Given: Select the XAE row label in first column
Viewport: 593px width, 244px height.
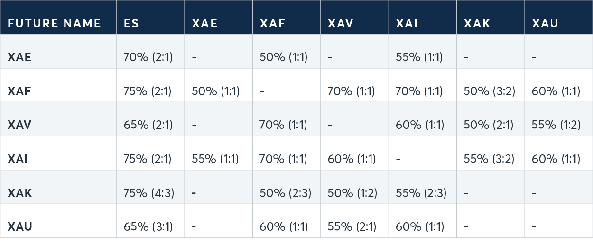Looking at the screenshot, I should coord(19,57).
